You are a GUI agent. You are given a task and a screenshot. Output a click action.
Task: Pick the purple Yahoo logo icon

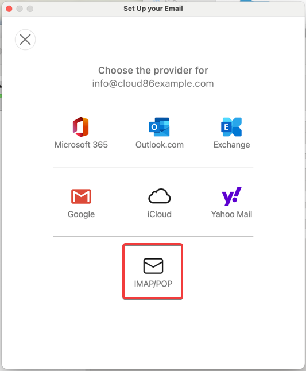pyautogui.click(x=231, y=196)
